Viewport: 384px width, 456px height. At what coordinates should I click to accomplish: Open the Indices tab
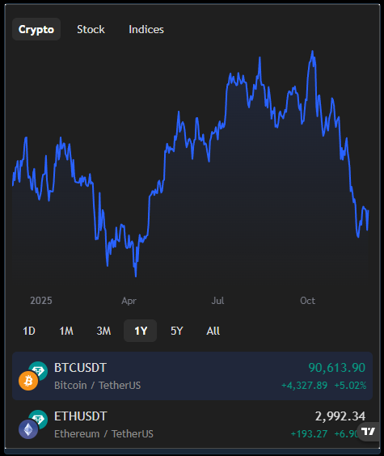coord(146,29)
